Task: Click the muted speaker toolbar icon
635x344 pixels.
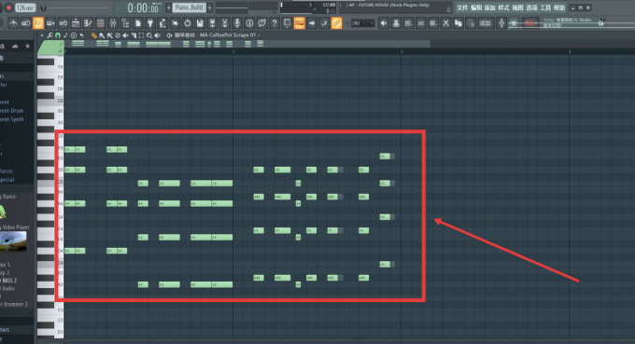Action: pos(383,23)
